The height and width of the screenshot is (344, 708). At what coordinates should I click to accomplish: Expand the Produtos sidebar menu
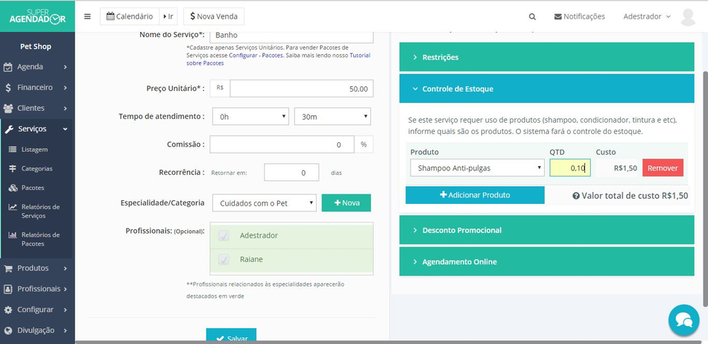37,268
